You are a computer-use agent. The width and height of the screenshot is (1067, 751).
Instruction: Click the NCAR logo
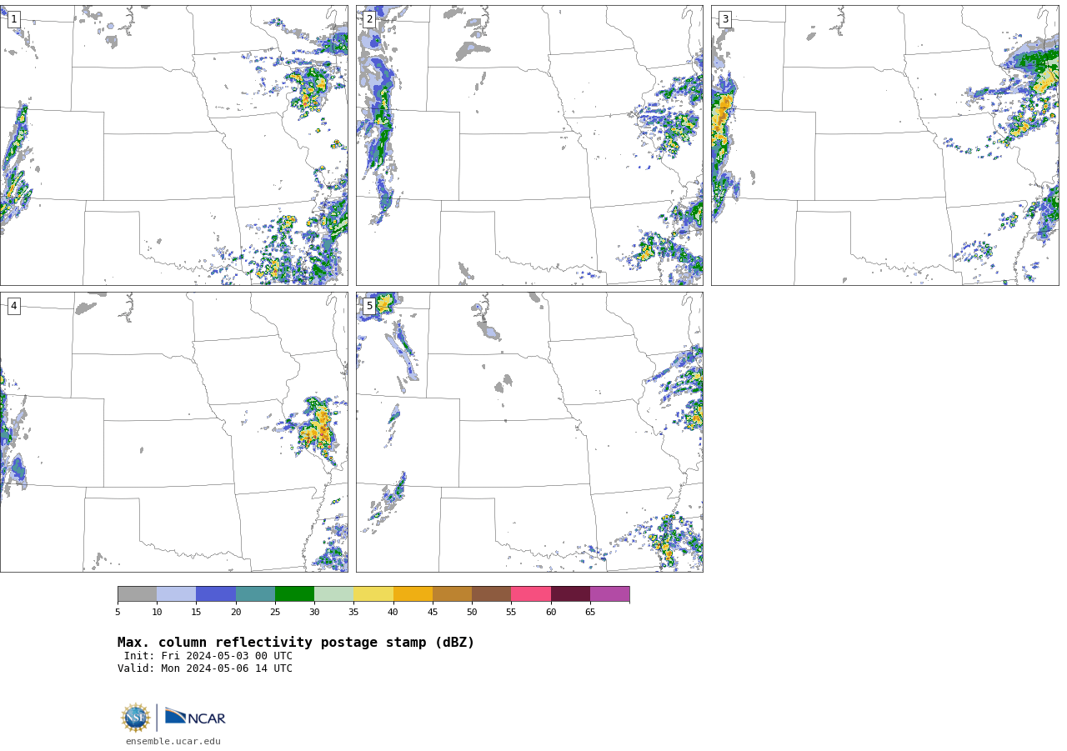point(195,717)
